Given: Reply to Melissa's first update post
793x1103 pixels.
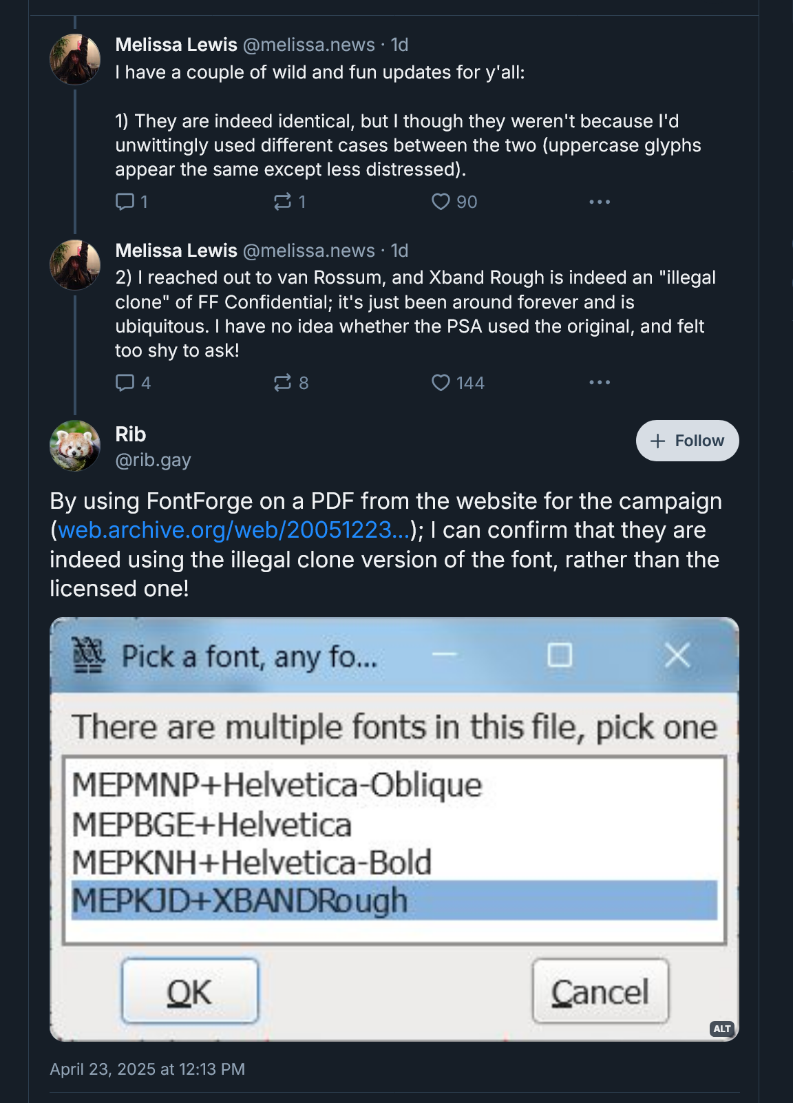Looking at the screenshot, I should click(125, 202).
